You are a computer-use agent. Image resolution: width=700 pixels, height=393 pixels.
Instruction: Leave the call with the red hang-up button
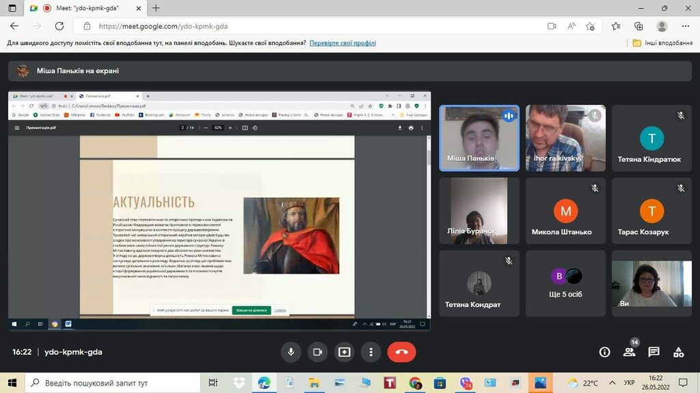[x=401, y=352]
